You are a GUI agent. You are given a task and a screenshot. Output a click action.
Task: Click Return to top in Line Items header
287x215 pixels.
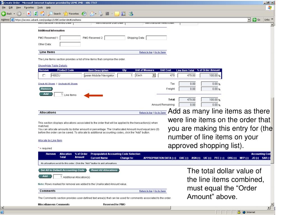[146, 52]
